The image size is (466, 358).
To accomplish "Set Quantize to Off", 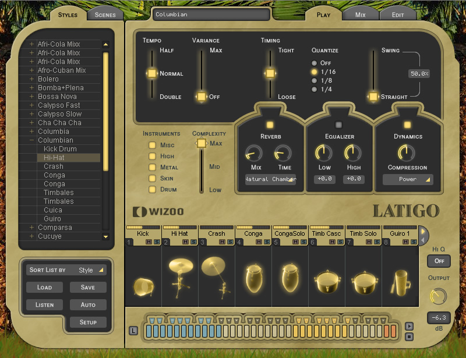I will click(x=314, y=63).
